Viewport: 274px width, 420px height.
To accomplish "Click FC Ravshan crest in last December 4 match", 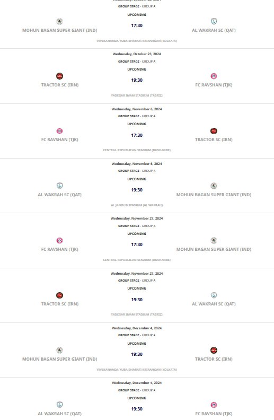I will (214, 405).
